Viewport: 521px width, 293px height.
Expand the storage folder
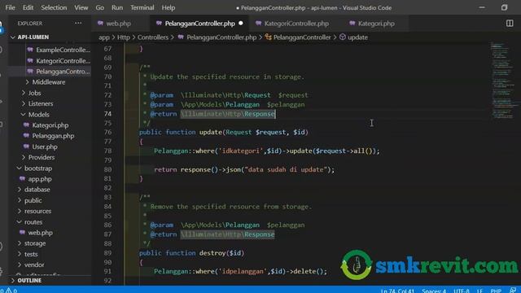[35, 243]
